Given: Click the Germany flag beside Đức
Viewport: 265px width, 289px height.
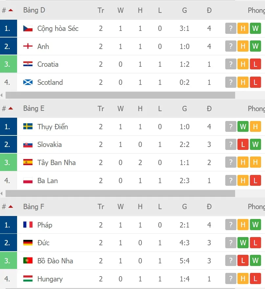Looking at the screenshot, I should click(28, 243).
